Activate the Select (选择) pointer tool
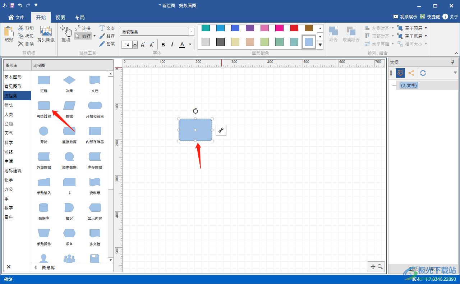The height and width of the screenshot is (284, 460). (x=83, y=36)
